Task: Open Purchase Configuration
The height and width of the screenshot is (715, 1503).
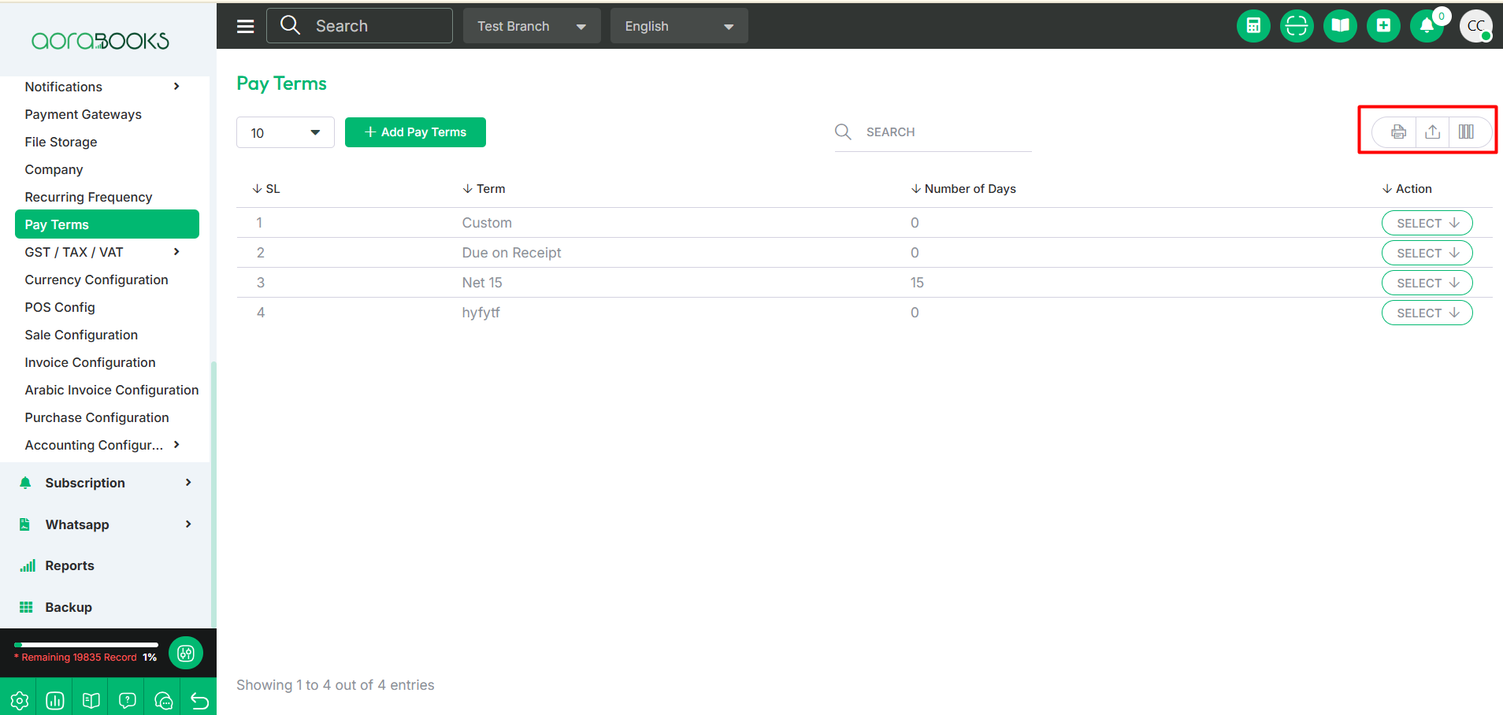Action: pos(97,417)
